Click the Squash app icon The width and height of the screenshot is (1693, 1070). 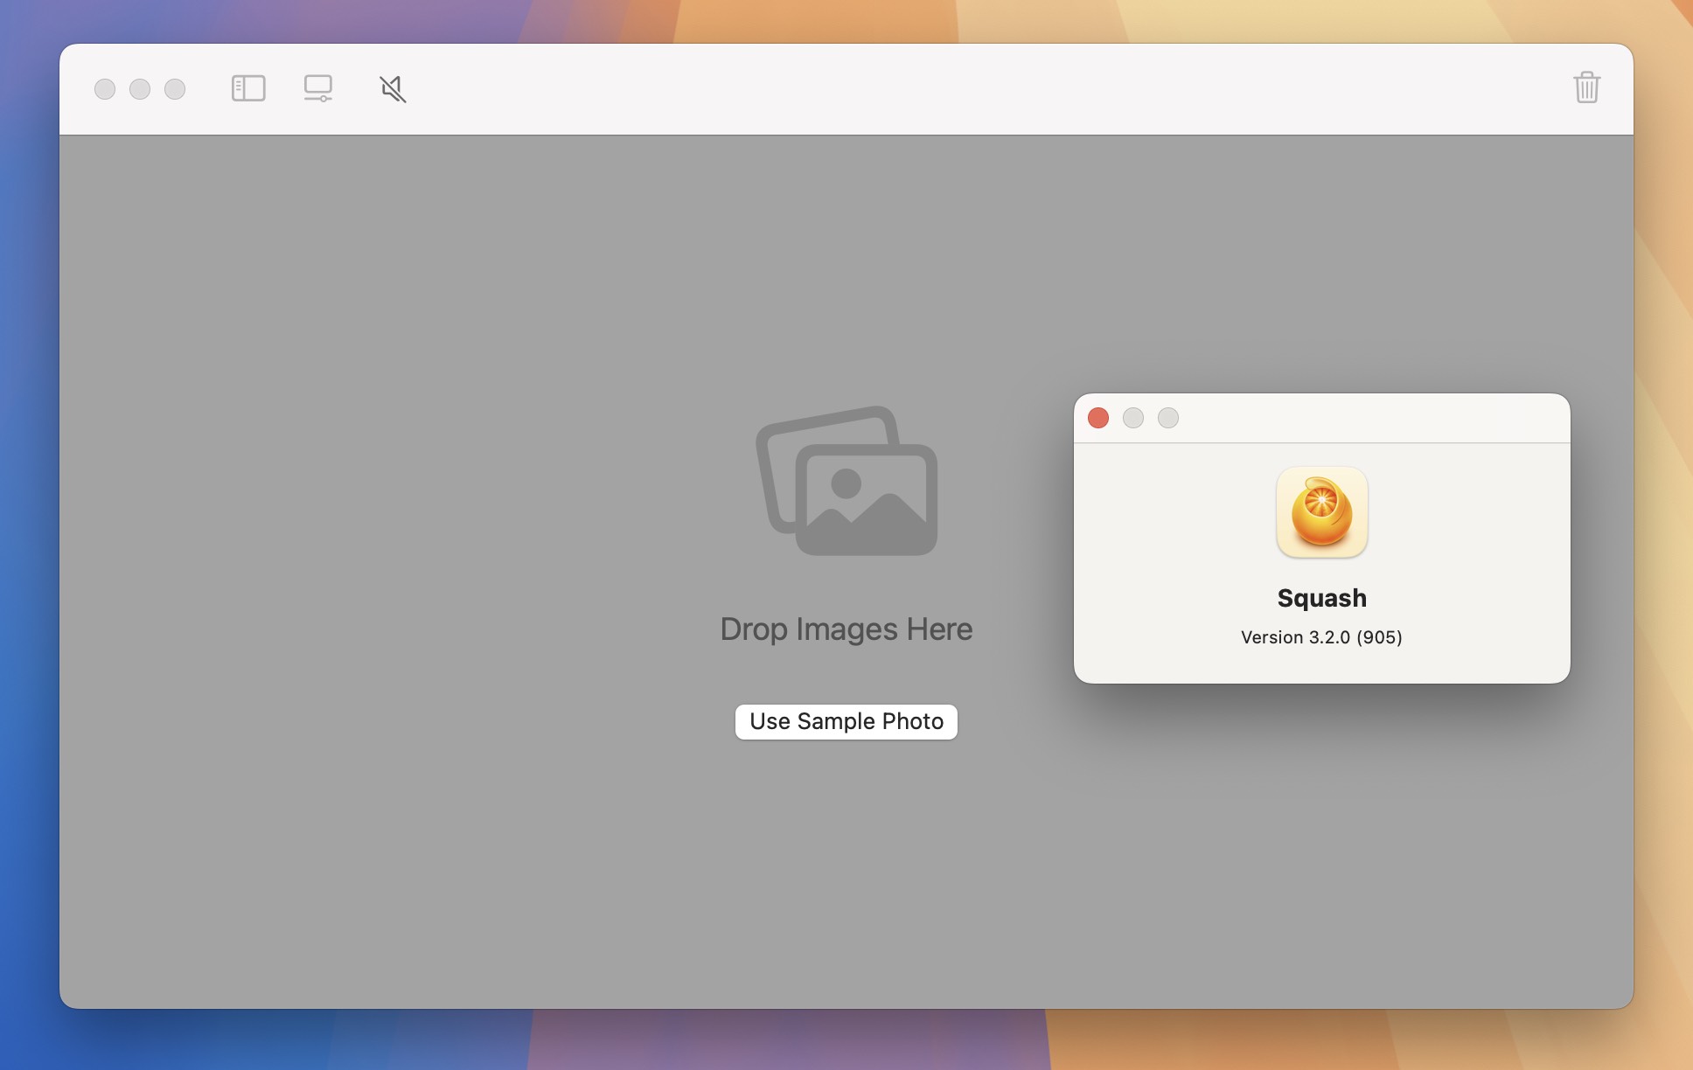point(1322,511)
